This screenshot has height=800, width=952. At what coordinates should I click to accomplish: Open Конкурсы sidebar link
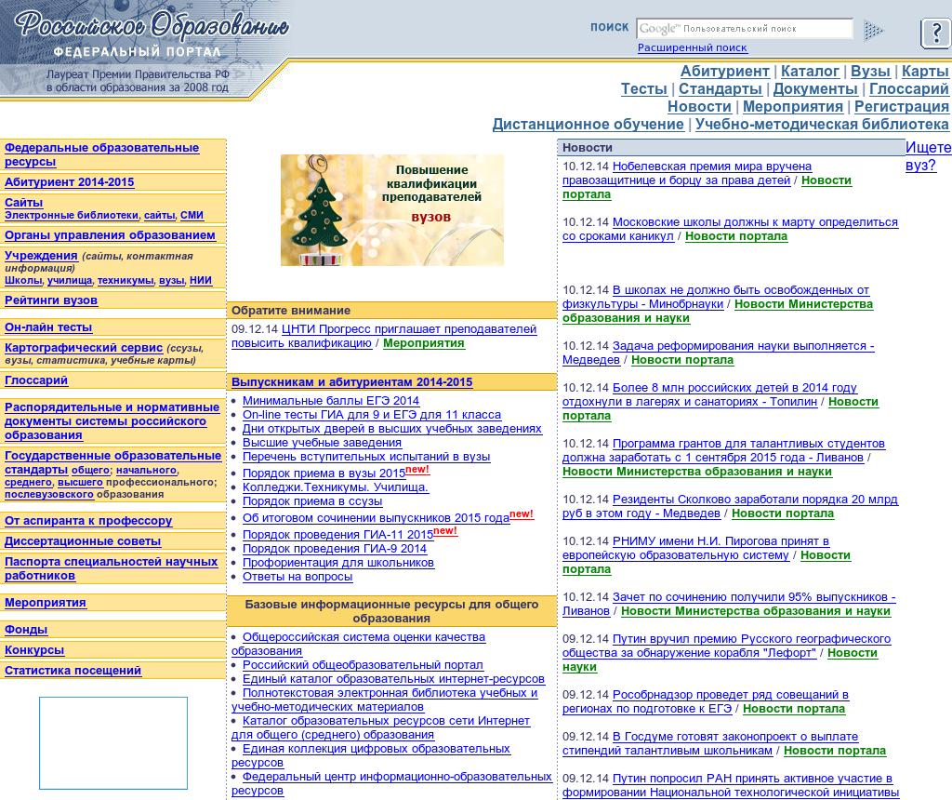(34, 650)
